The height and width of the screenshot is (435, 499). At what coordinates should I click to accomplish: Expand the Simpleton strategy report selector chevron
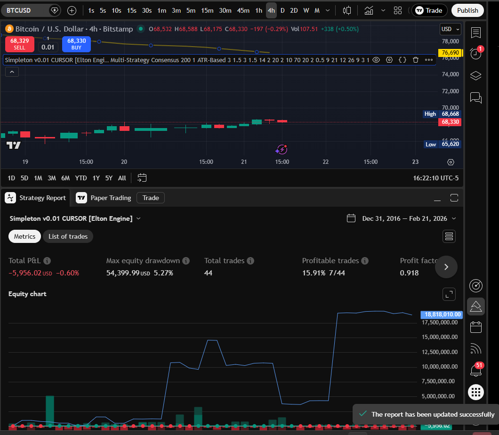click(138, 218)
